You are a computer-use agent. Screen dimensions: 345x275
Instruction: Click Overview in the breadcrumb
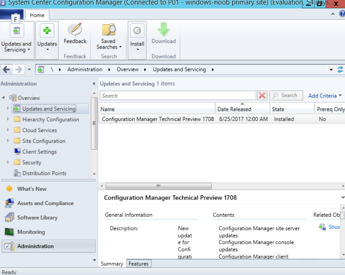coord(128,69)
